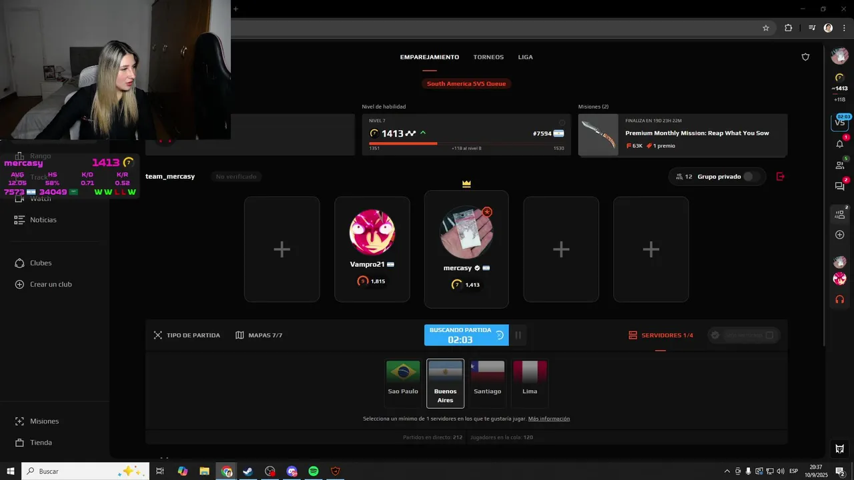Select the Lima server
Image resolution: width=854 pixels, height=480 pixels.
coord(530,383)
